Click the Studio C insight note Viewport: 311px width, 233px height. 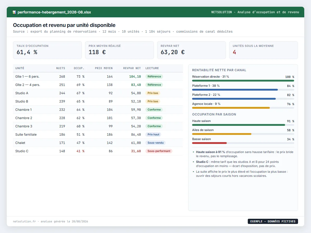pyautogui.click(x=243, y=164)
